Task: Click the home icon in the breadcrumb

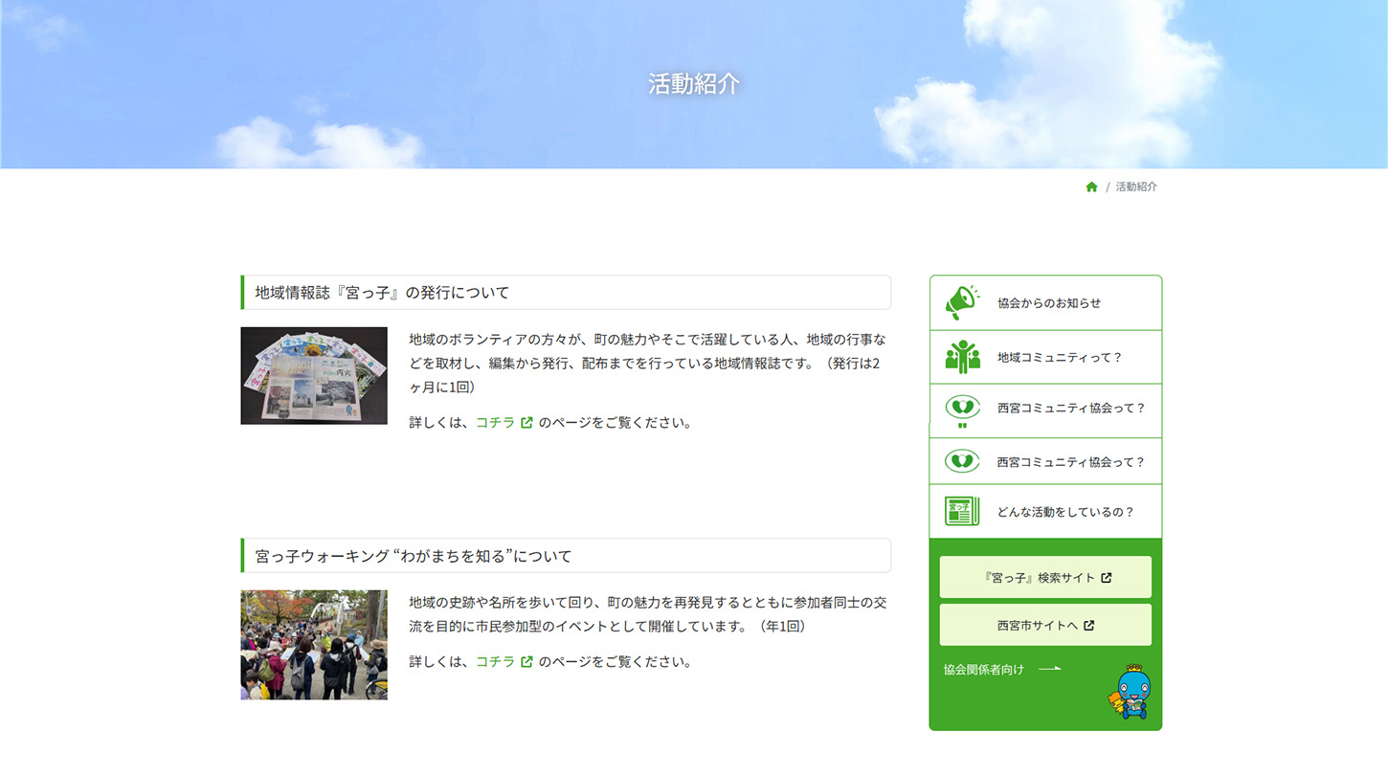Action: pyautogui.click(x=1091, y=187)
